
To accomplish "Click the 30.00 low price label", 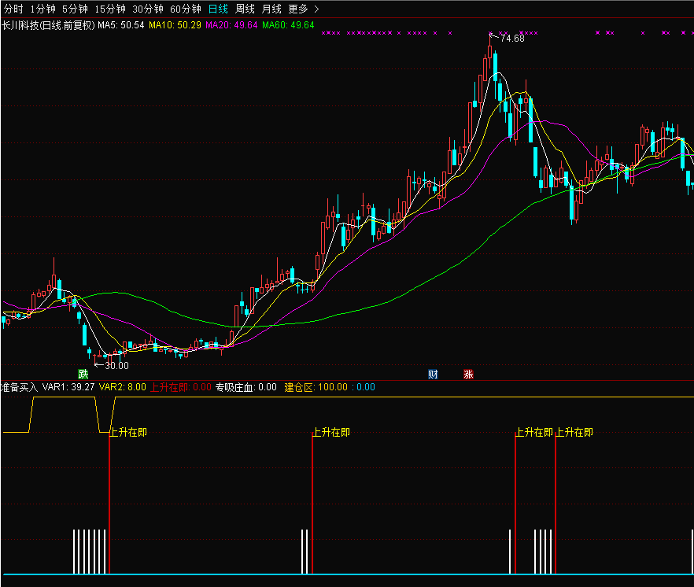I will pos(116,365).
